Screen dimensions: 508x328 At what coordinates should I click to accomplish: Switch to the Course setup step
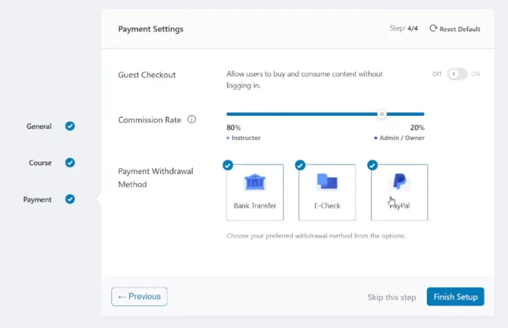[40, 162]
